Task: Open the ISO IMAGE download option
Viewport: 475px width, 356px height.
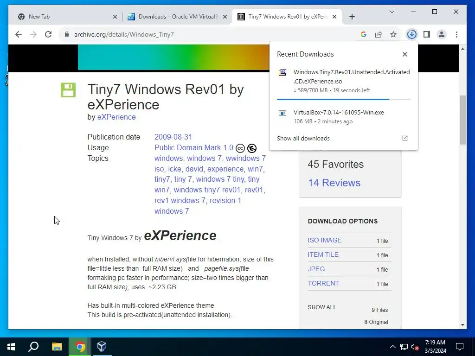Action: click(325, 240)
